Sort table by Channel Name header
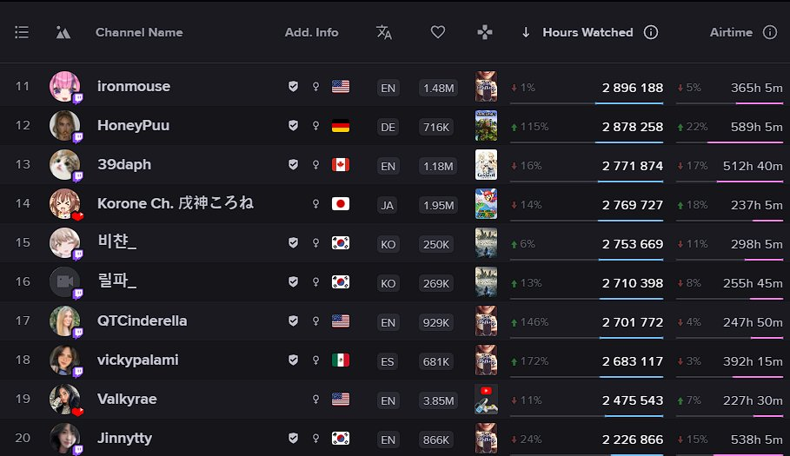The image size is (790, 456). 139,33
